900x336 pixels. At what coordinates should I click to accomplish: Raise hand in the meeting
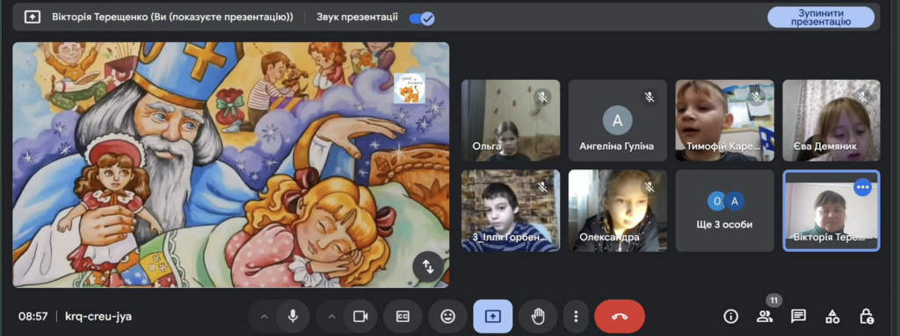(x=538, y=316)
